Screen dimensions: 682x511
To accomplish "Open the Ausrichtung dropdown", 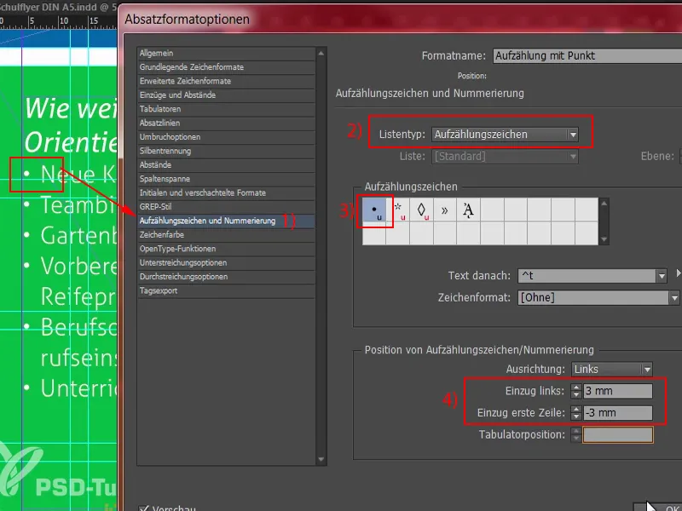I will 611,369.
